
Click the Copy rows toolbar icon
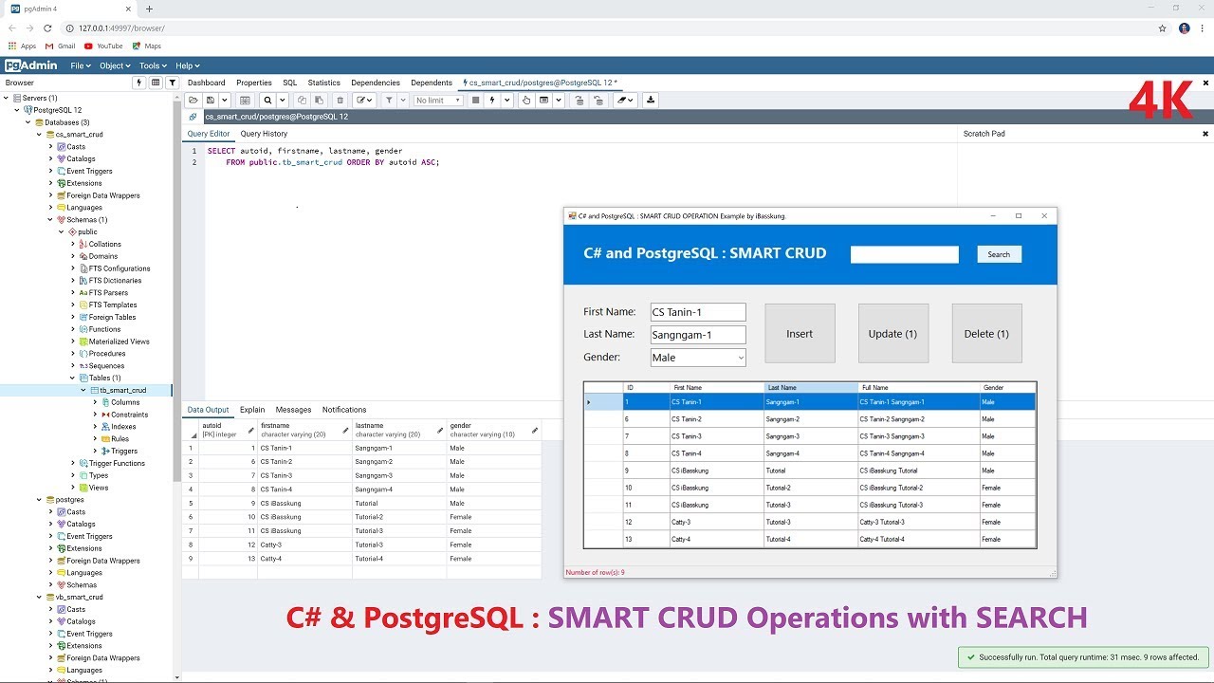point(302,100)
